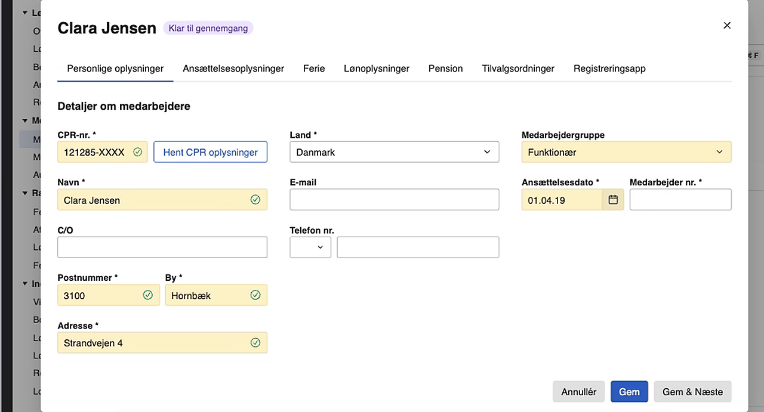The image size is (764, 412).
Task: Focus the Adresse field with Strandvejen 4
Action: (162, 343)
